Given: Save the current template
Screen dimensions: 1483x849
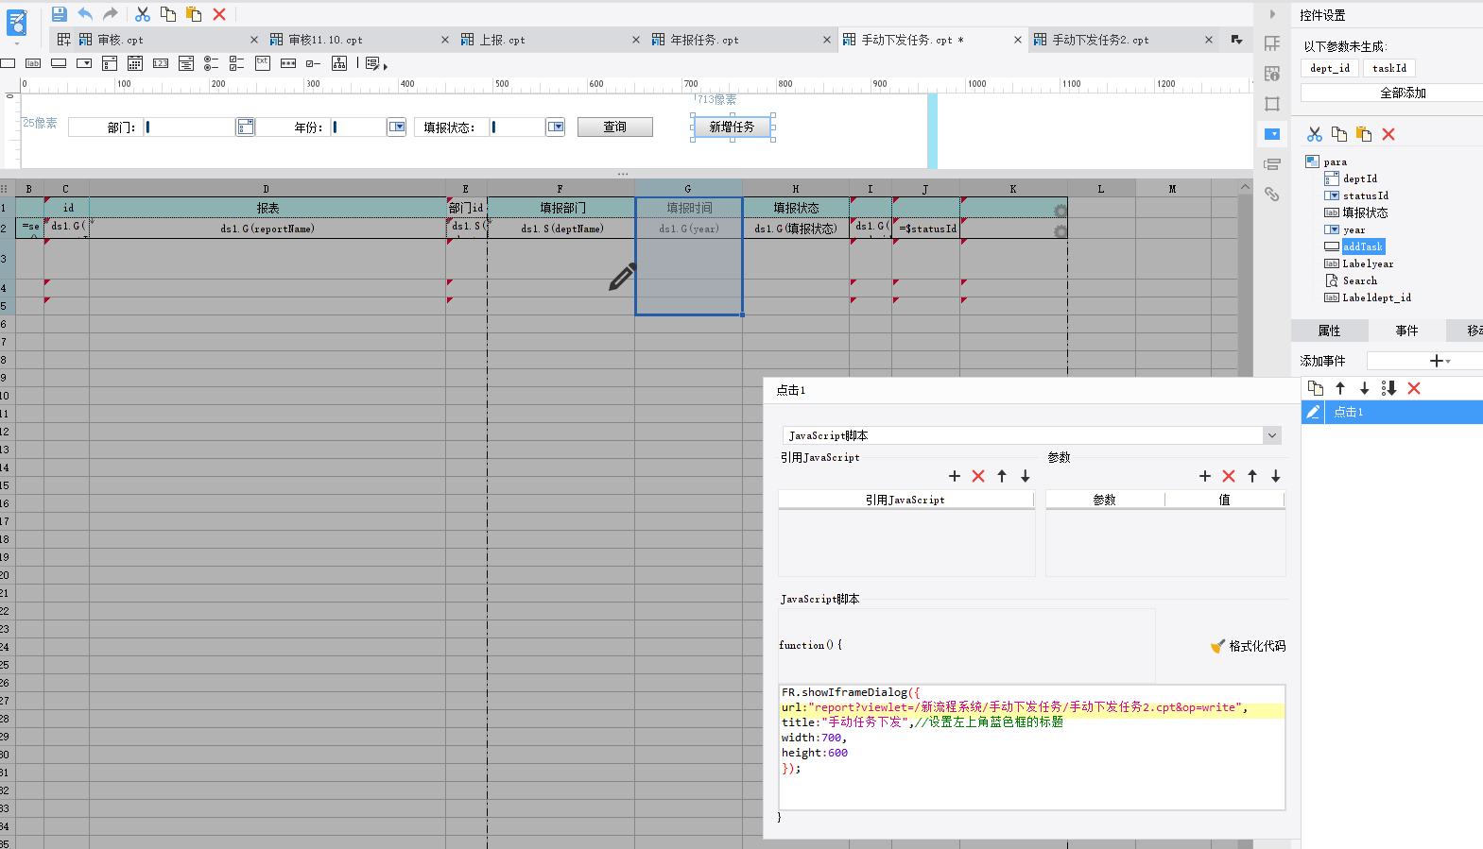Looking at the screenshot, I should point(60,14).
